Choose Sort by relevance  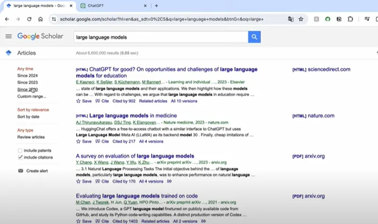[33, 110]
